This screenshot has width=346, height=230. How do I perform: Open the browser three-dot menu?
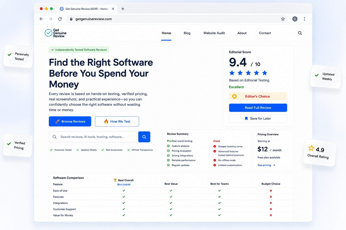pos(304,19)
